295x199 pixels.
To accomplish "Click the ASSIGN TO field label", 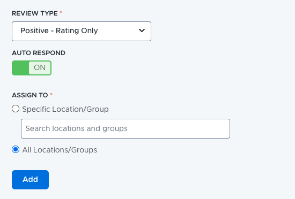I will [29, 95].
